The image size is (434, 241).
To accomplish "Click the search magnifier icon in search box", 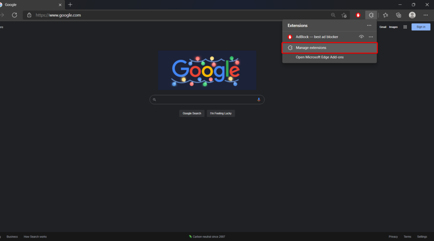I will tap(154, 100).
